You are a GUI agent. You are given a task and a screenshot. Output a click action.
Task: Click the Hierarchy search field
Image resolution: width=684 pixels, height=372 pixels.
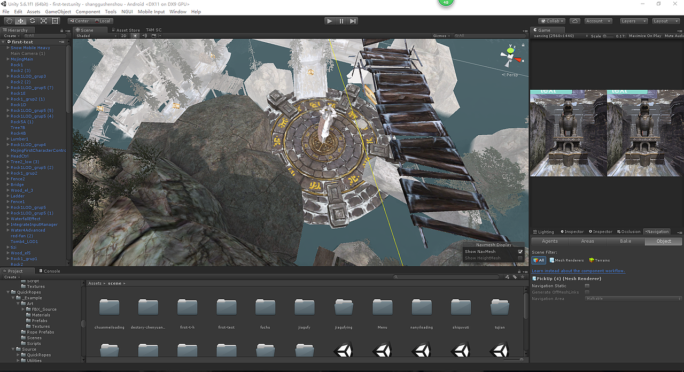(45, 36)
